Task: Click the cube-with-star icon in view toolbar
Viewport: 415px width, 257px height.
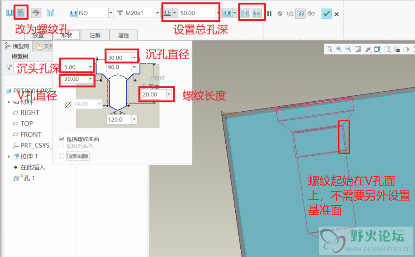Action: 406,49
